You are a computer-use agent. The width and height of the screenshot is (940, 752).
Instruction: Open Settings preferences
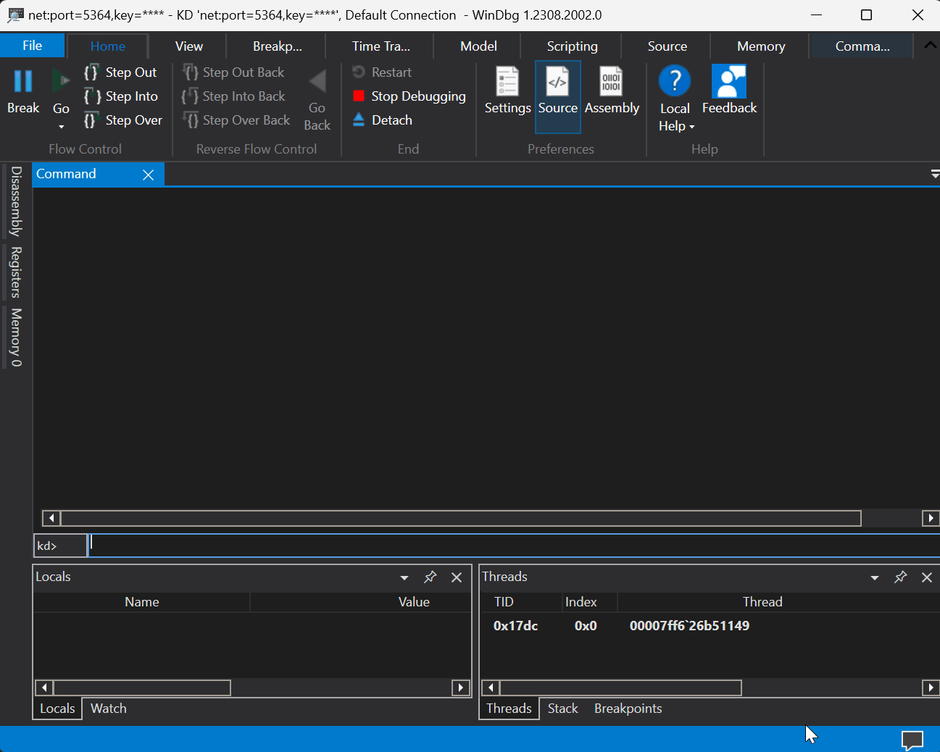tap(507, 91)
